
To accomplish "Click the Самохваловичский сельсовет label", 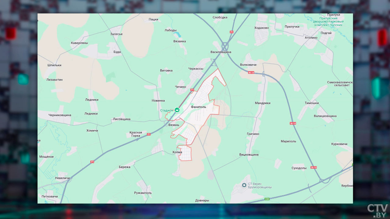I will click(339, 84).
